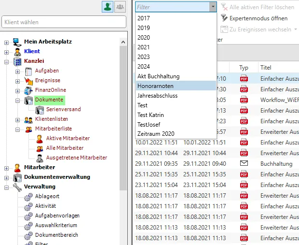Click the Serienversand icon
This screenshot has height=245, width=299.
40,110
